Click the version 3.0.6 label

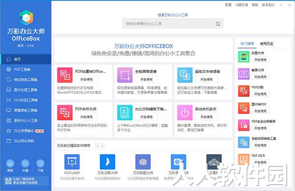click(x=26, y=46)
